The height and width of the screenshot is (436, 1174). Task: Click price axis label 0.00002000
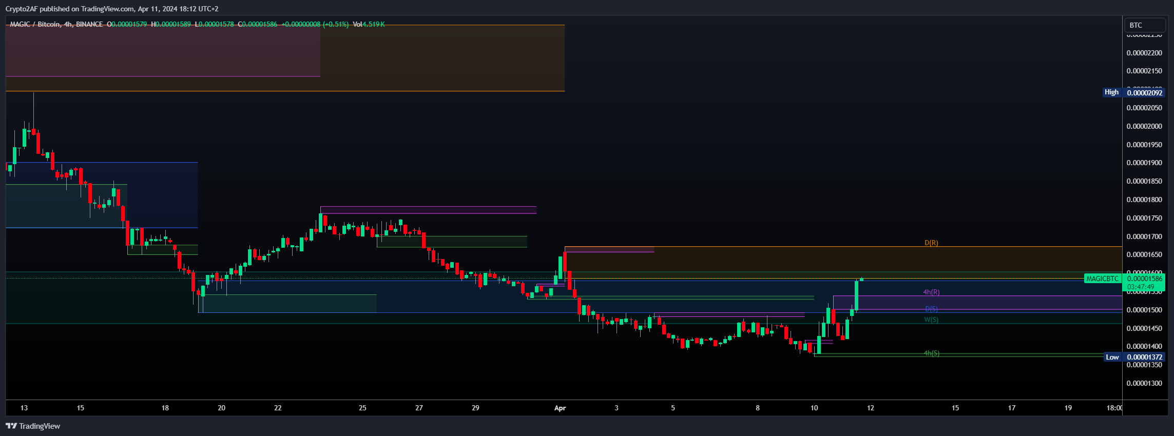coord(1144,126)
